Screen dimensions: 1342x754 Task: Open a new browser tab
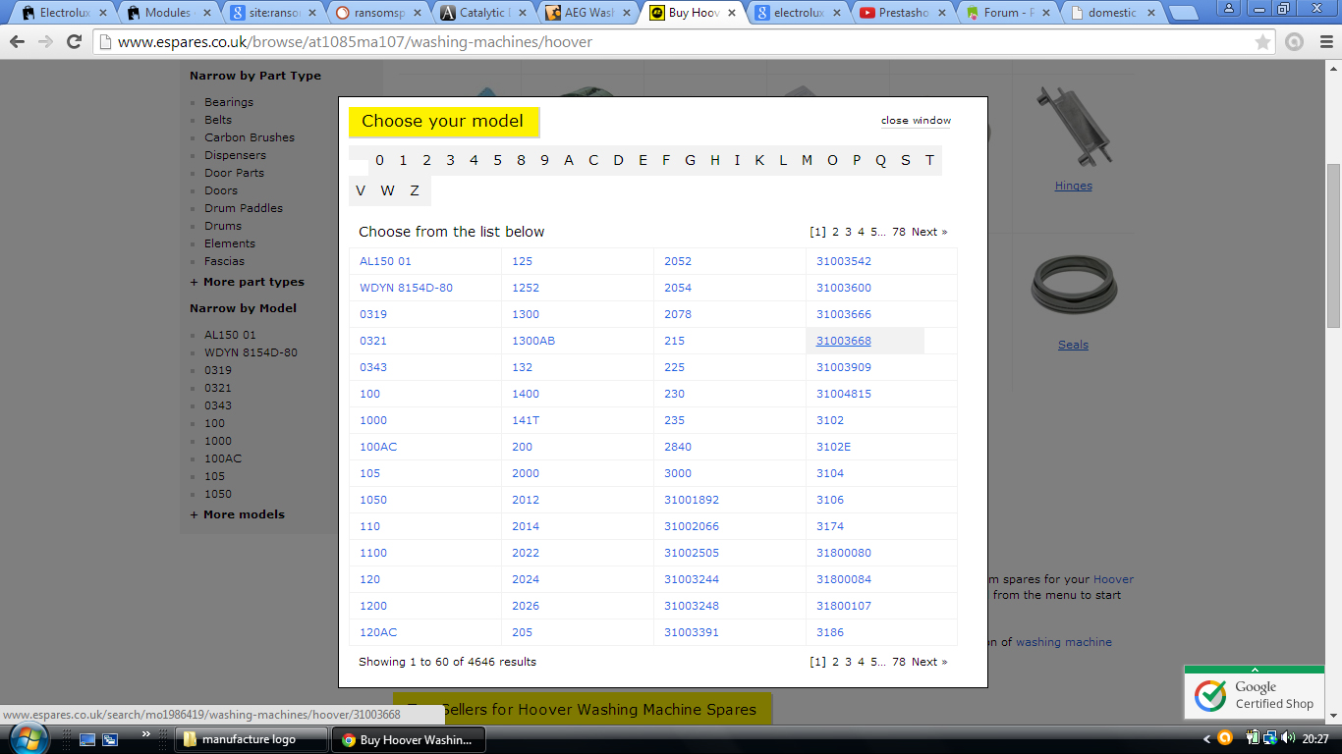[1186, 14]
